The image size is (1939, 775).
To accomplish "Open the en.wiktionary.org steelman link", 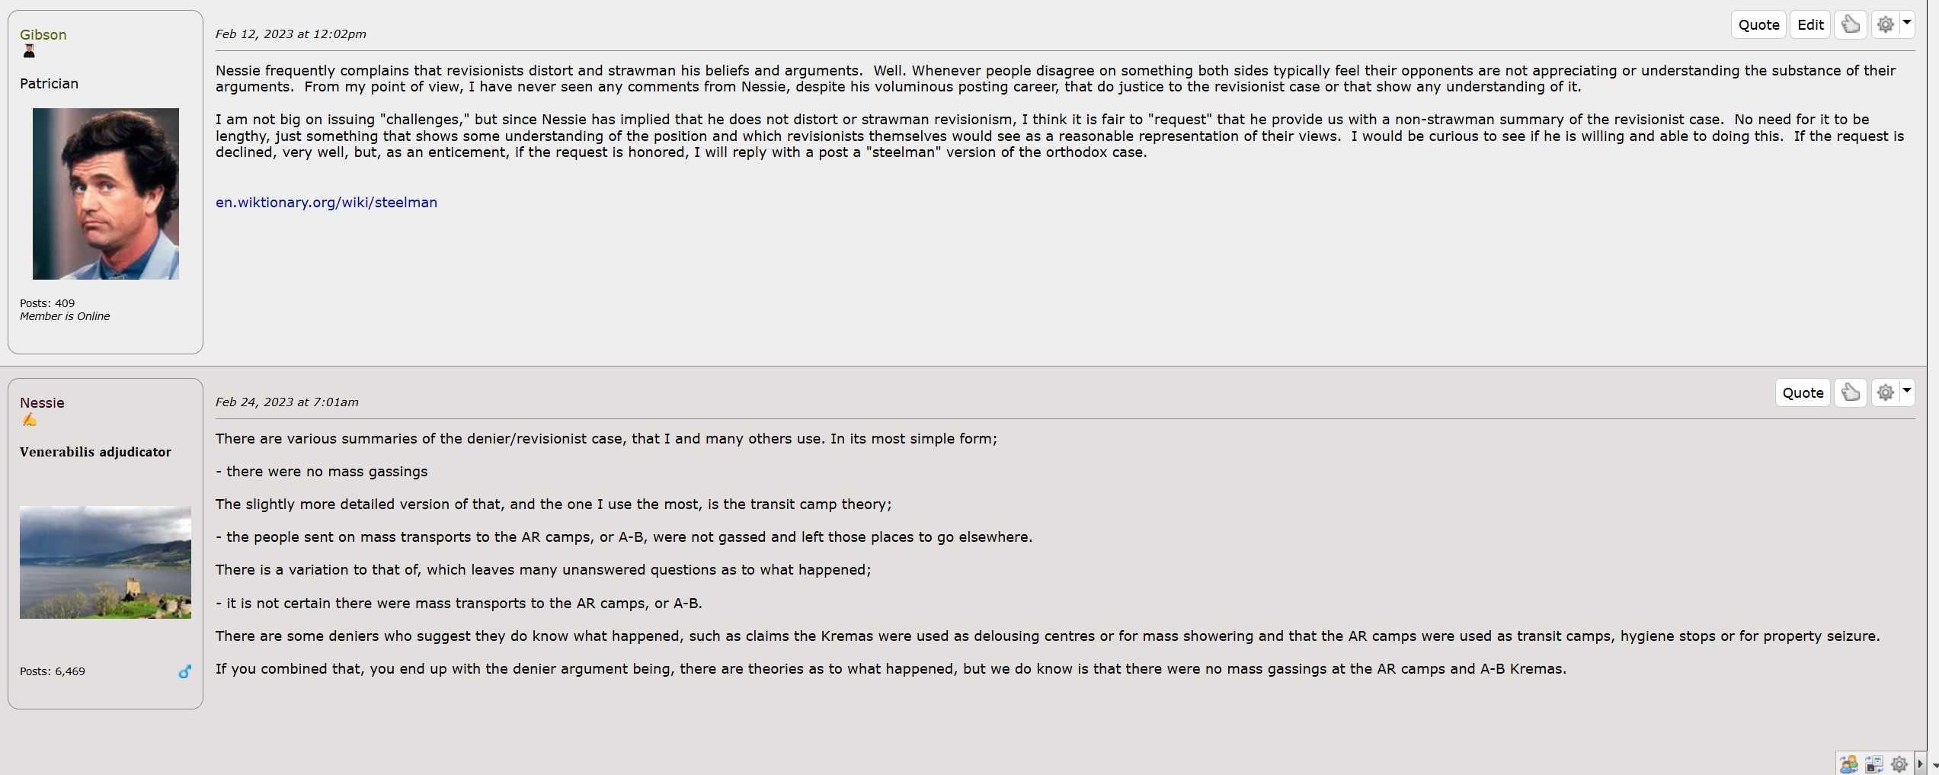I will [326, 203].
